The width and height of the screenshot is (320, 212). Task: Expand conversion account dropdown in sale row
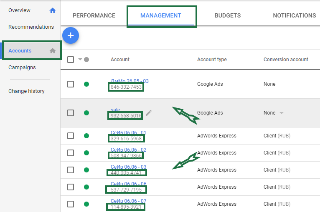(x=281, y=113)
